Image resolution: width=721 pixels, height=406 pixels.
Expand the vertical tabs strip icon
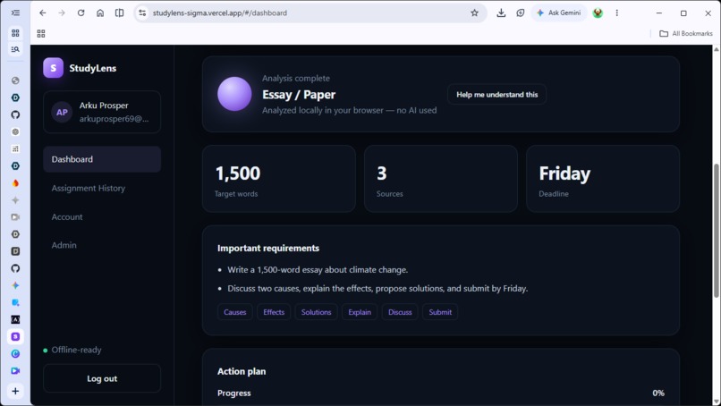pos(15,13)
